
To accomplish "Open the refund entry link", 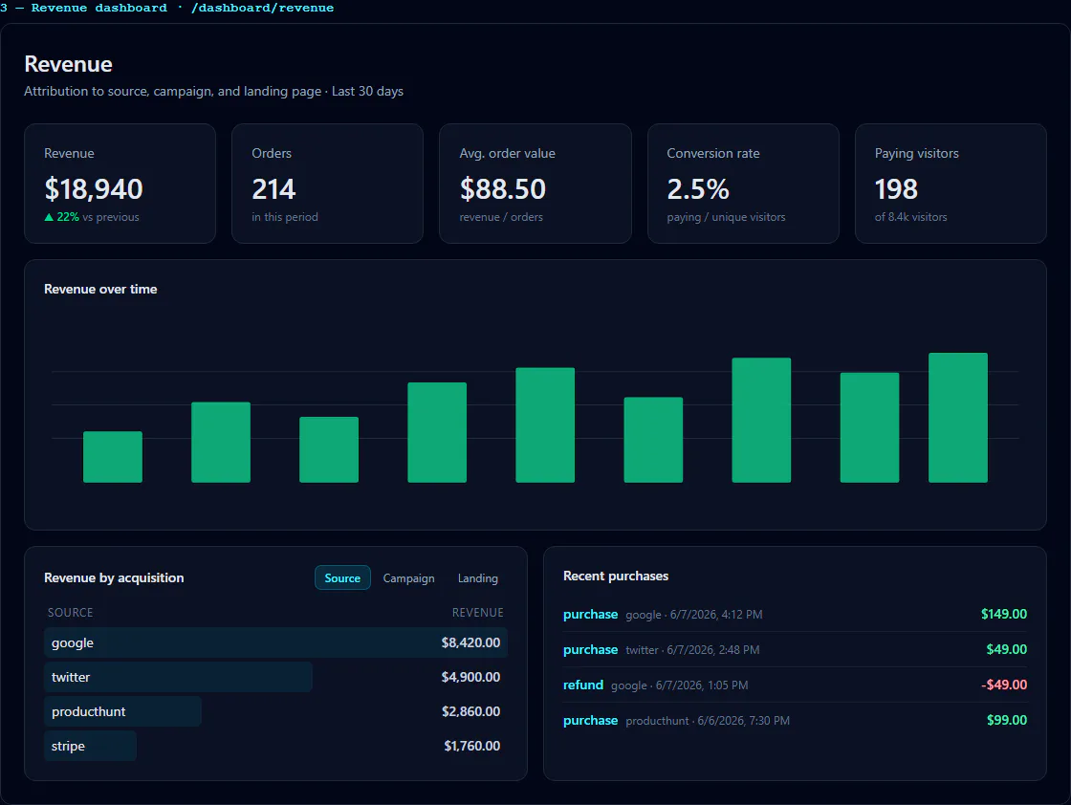I will 583,685.
